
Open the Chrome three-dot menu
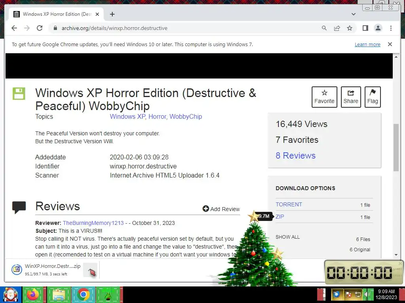coord(391,28)
